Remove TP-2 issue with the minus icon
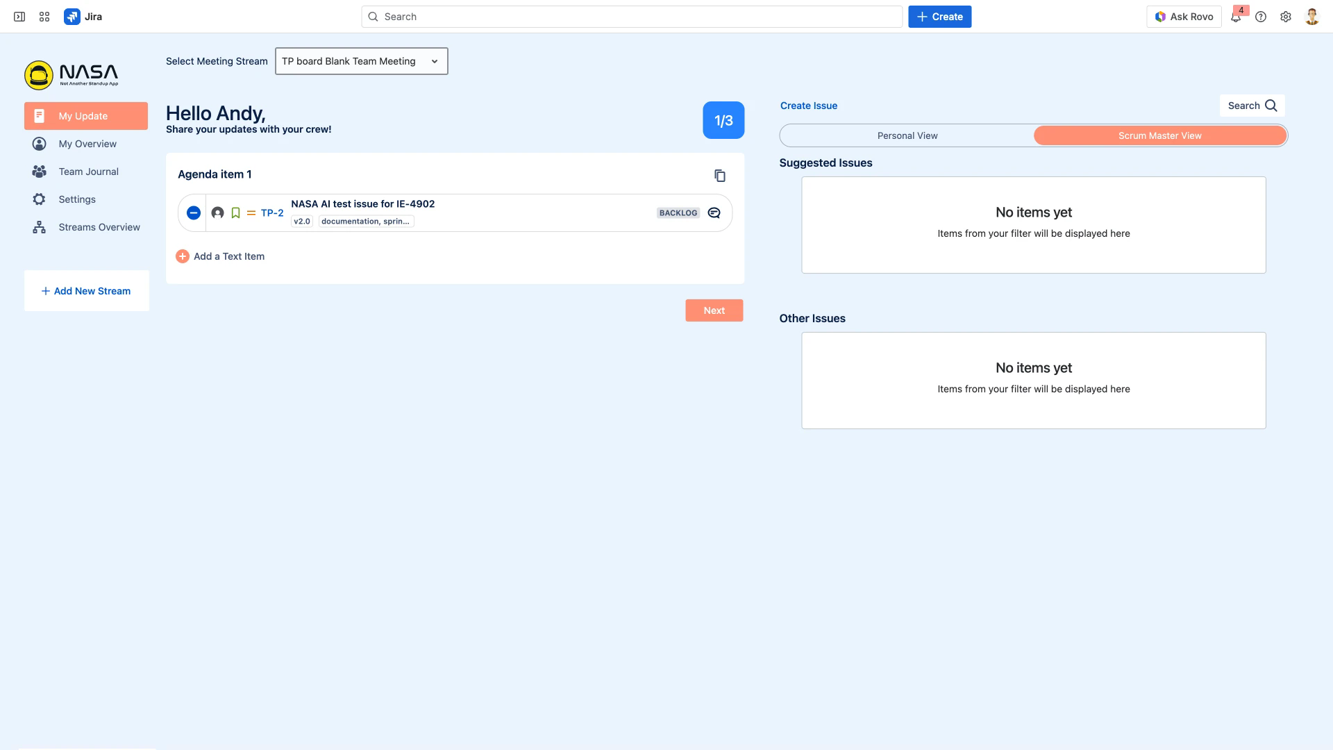Image resolution: width=1333 pixels, height=750 pixels. 194,213
